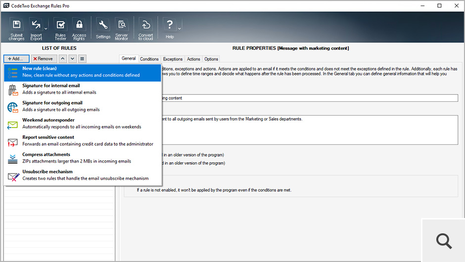Select Compress attachments template
The width and height of the screenshot is (465, 262).
83,158
